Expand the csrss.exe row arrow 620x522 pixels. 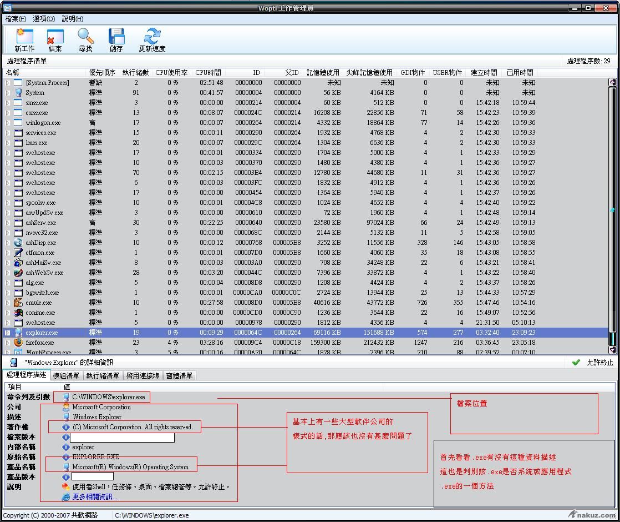click(x=8, y=113)
